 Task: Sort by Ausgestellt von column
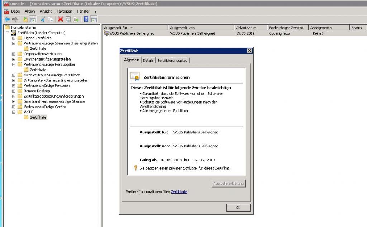tap(201, 28)
